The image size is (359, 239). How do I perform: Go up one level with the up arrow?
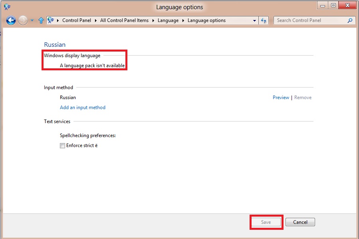(41, 20)
